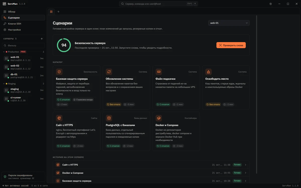Click the db-01 server icon in sidebar
Viewport: 301px width, 188px height.
point(6,75)
